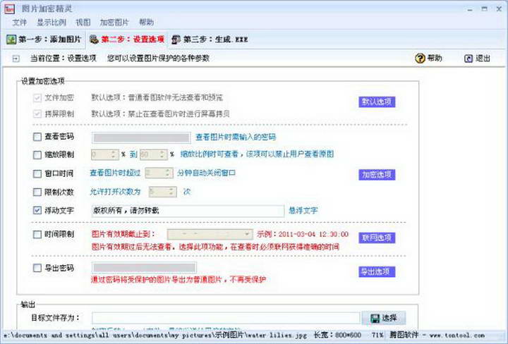508x344 pixels.
Task: Open the 文件 menu
Action: tap(20, 23)
